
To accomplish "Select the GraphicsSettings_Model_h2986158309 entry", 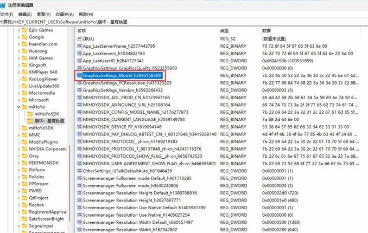I will click(122, 76).
